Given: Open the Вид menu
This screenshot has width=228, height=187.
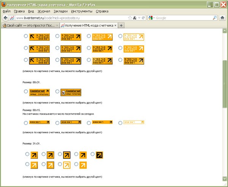Looking at the screenshot, I should 31,11.
